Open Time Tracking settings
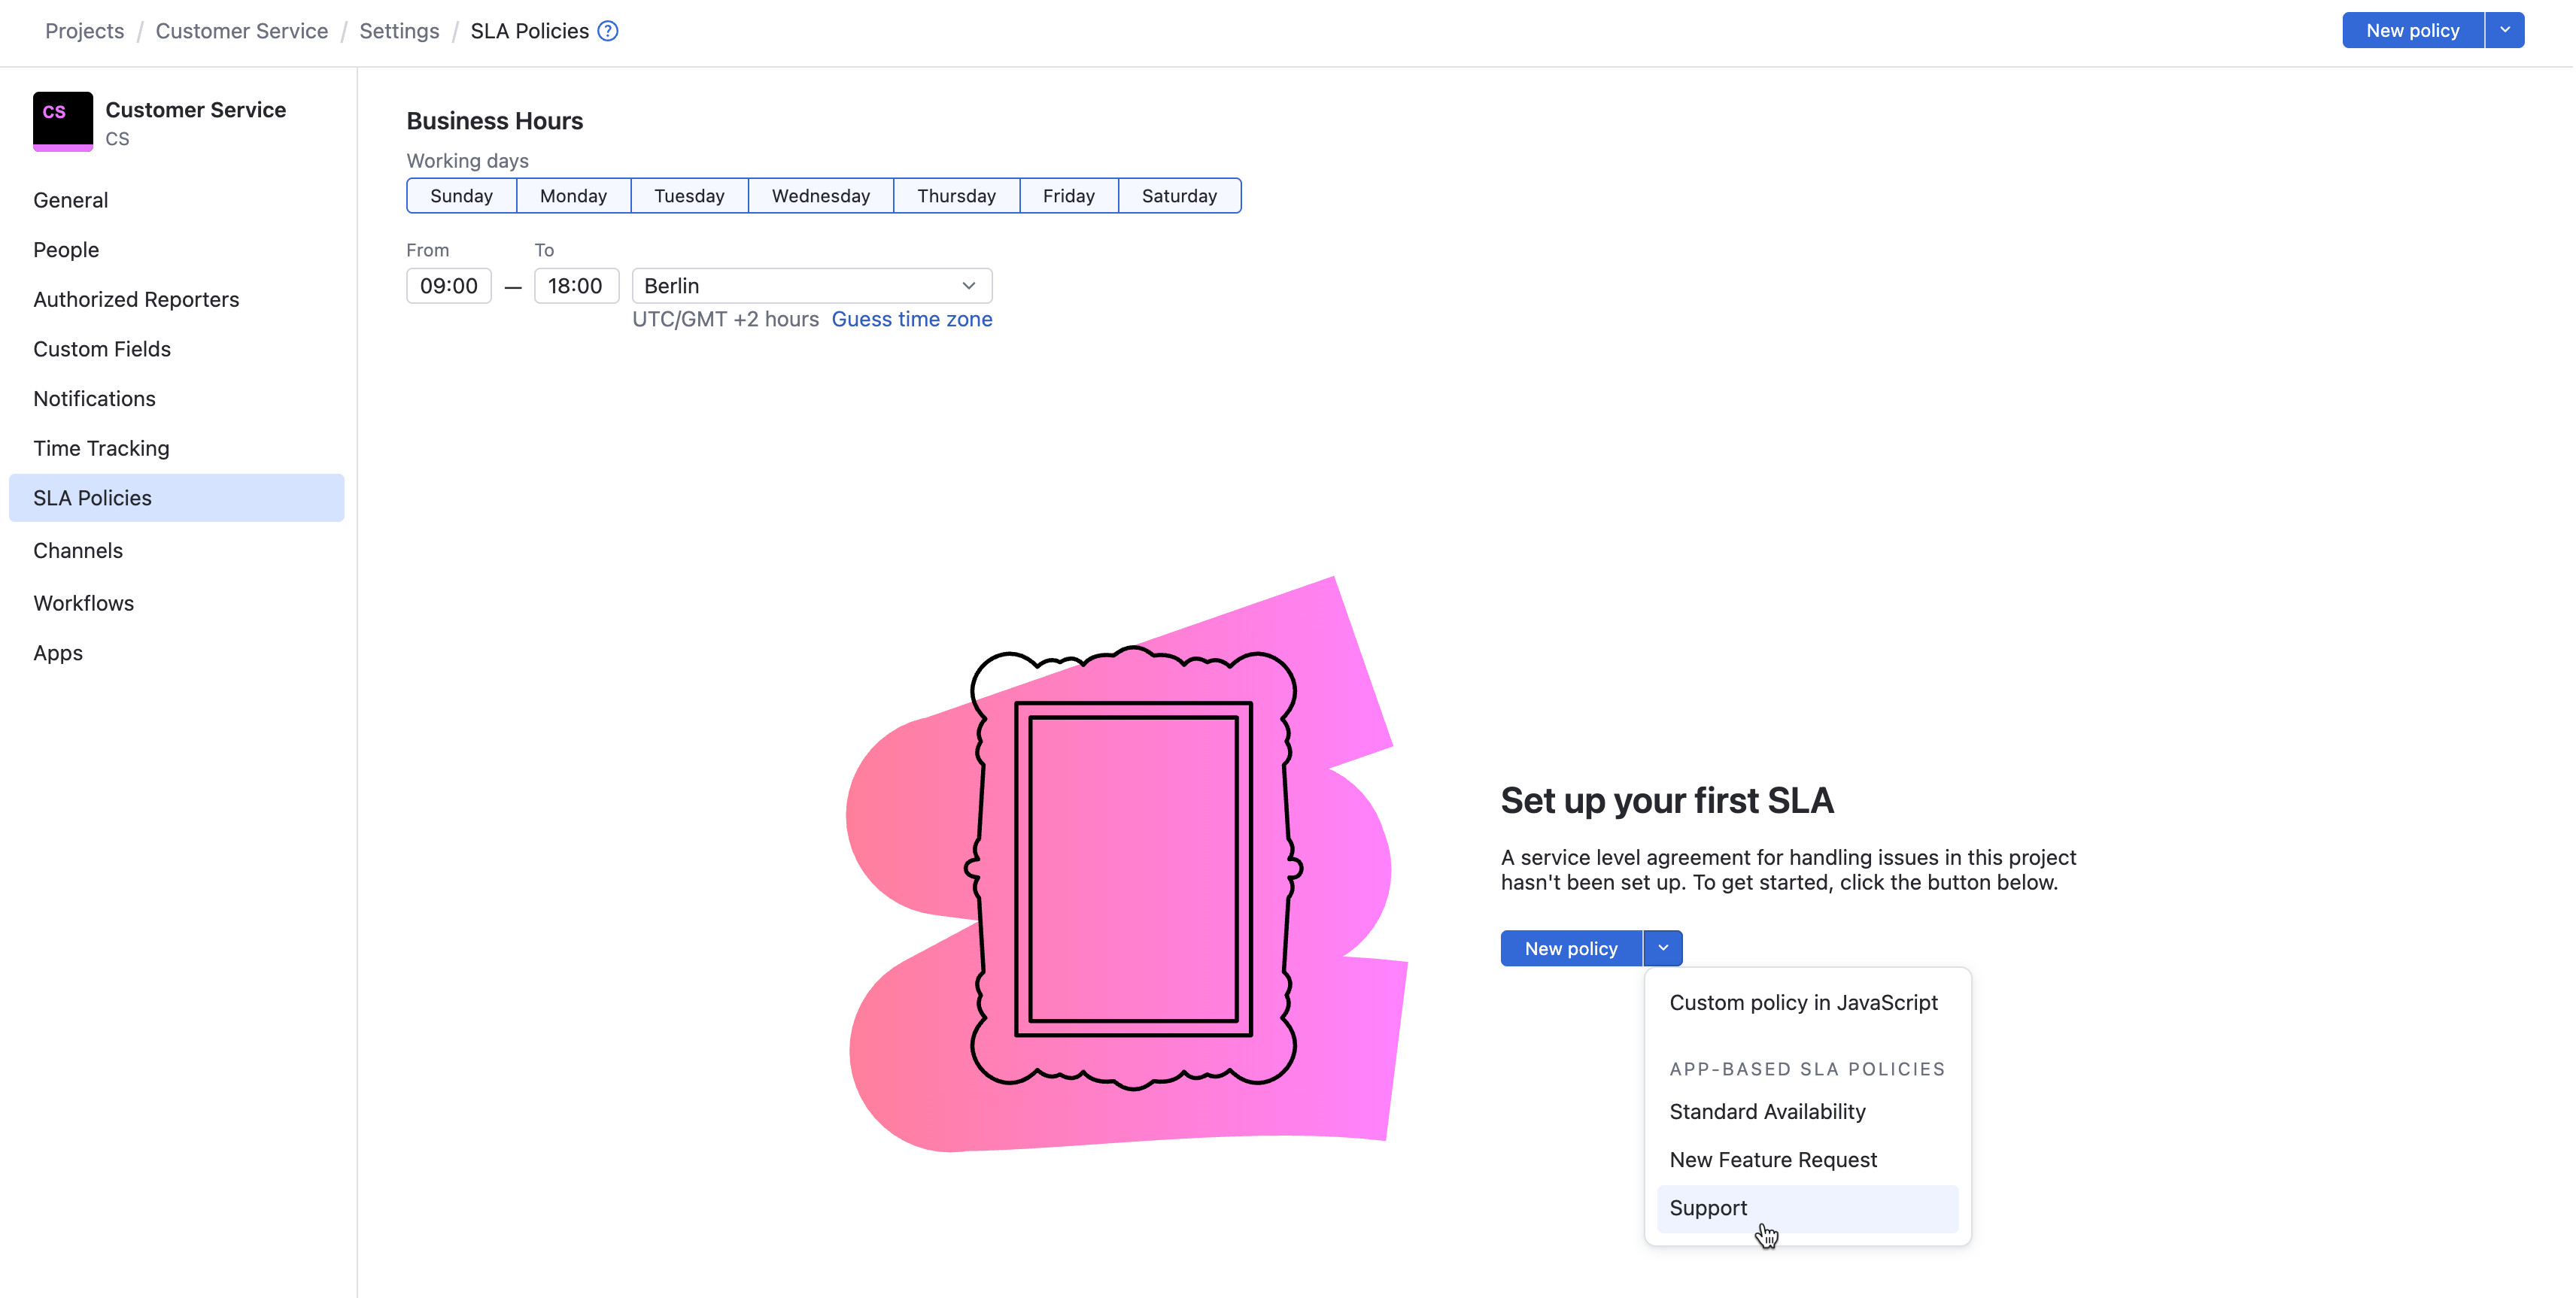Screen dimensions: 2576x1298 click(x=177, y=449)
